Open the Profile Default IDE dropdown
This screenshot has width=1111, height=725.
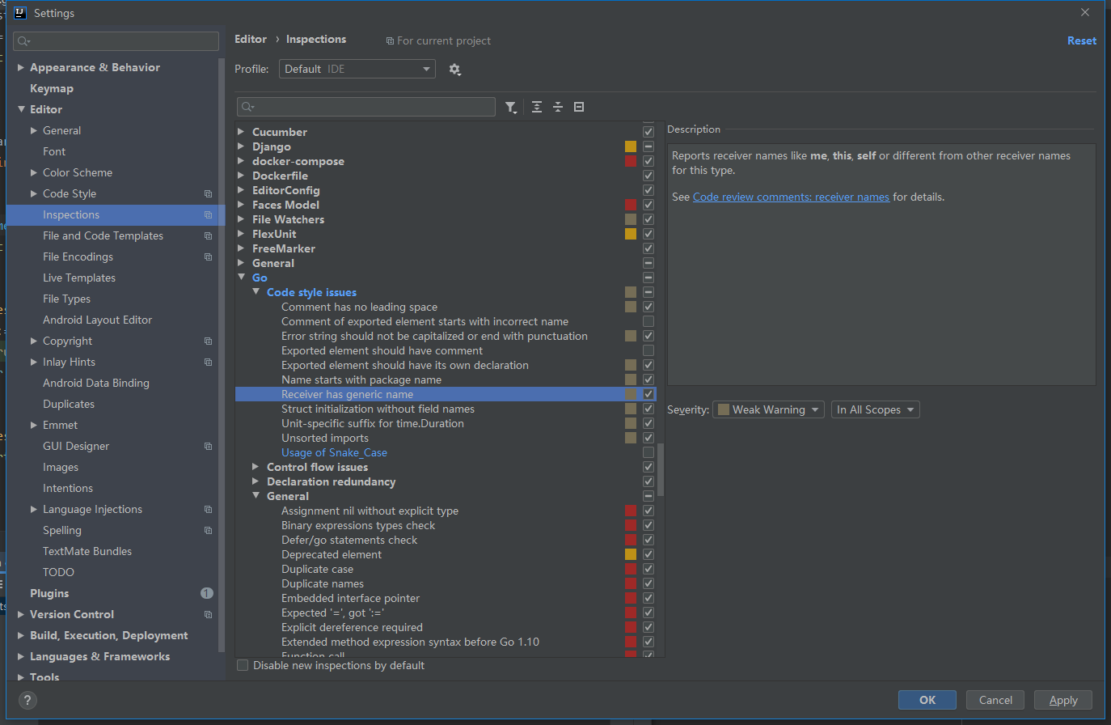[x=357, y=69]
